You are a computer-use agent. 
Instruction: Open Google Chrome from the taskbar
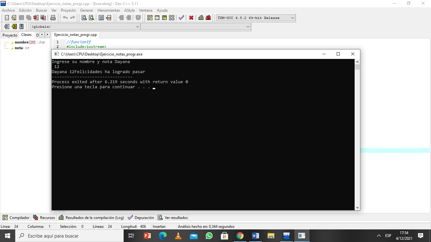(x=240, y=236)
